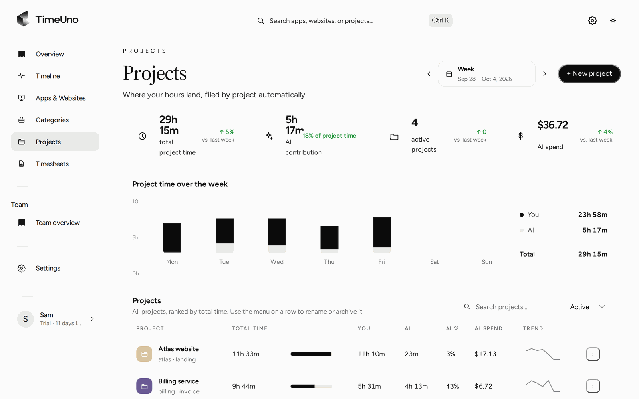Go to Timeline page
Screen dimensions: 639x399
click(x=55, y=76)
